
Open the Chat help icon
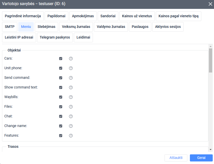pyautogui.click(x=71, y=116)
